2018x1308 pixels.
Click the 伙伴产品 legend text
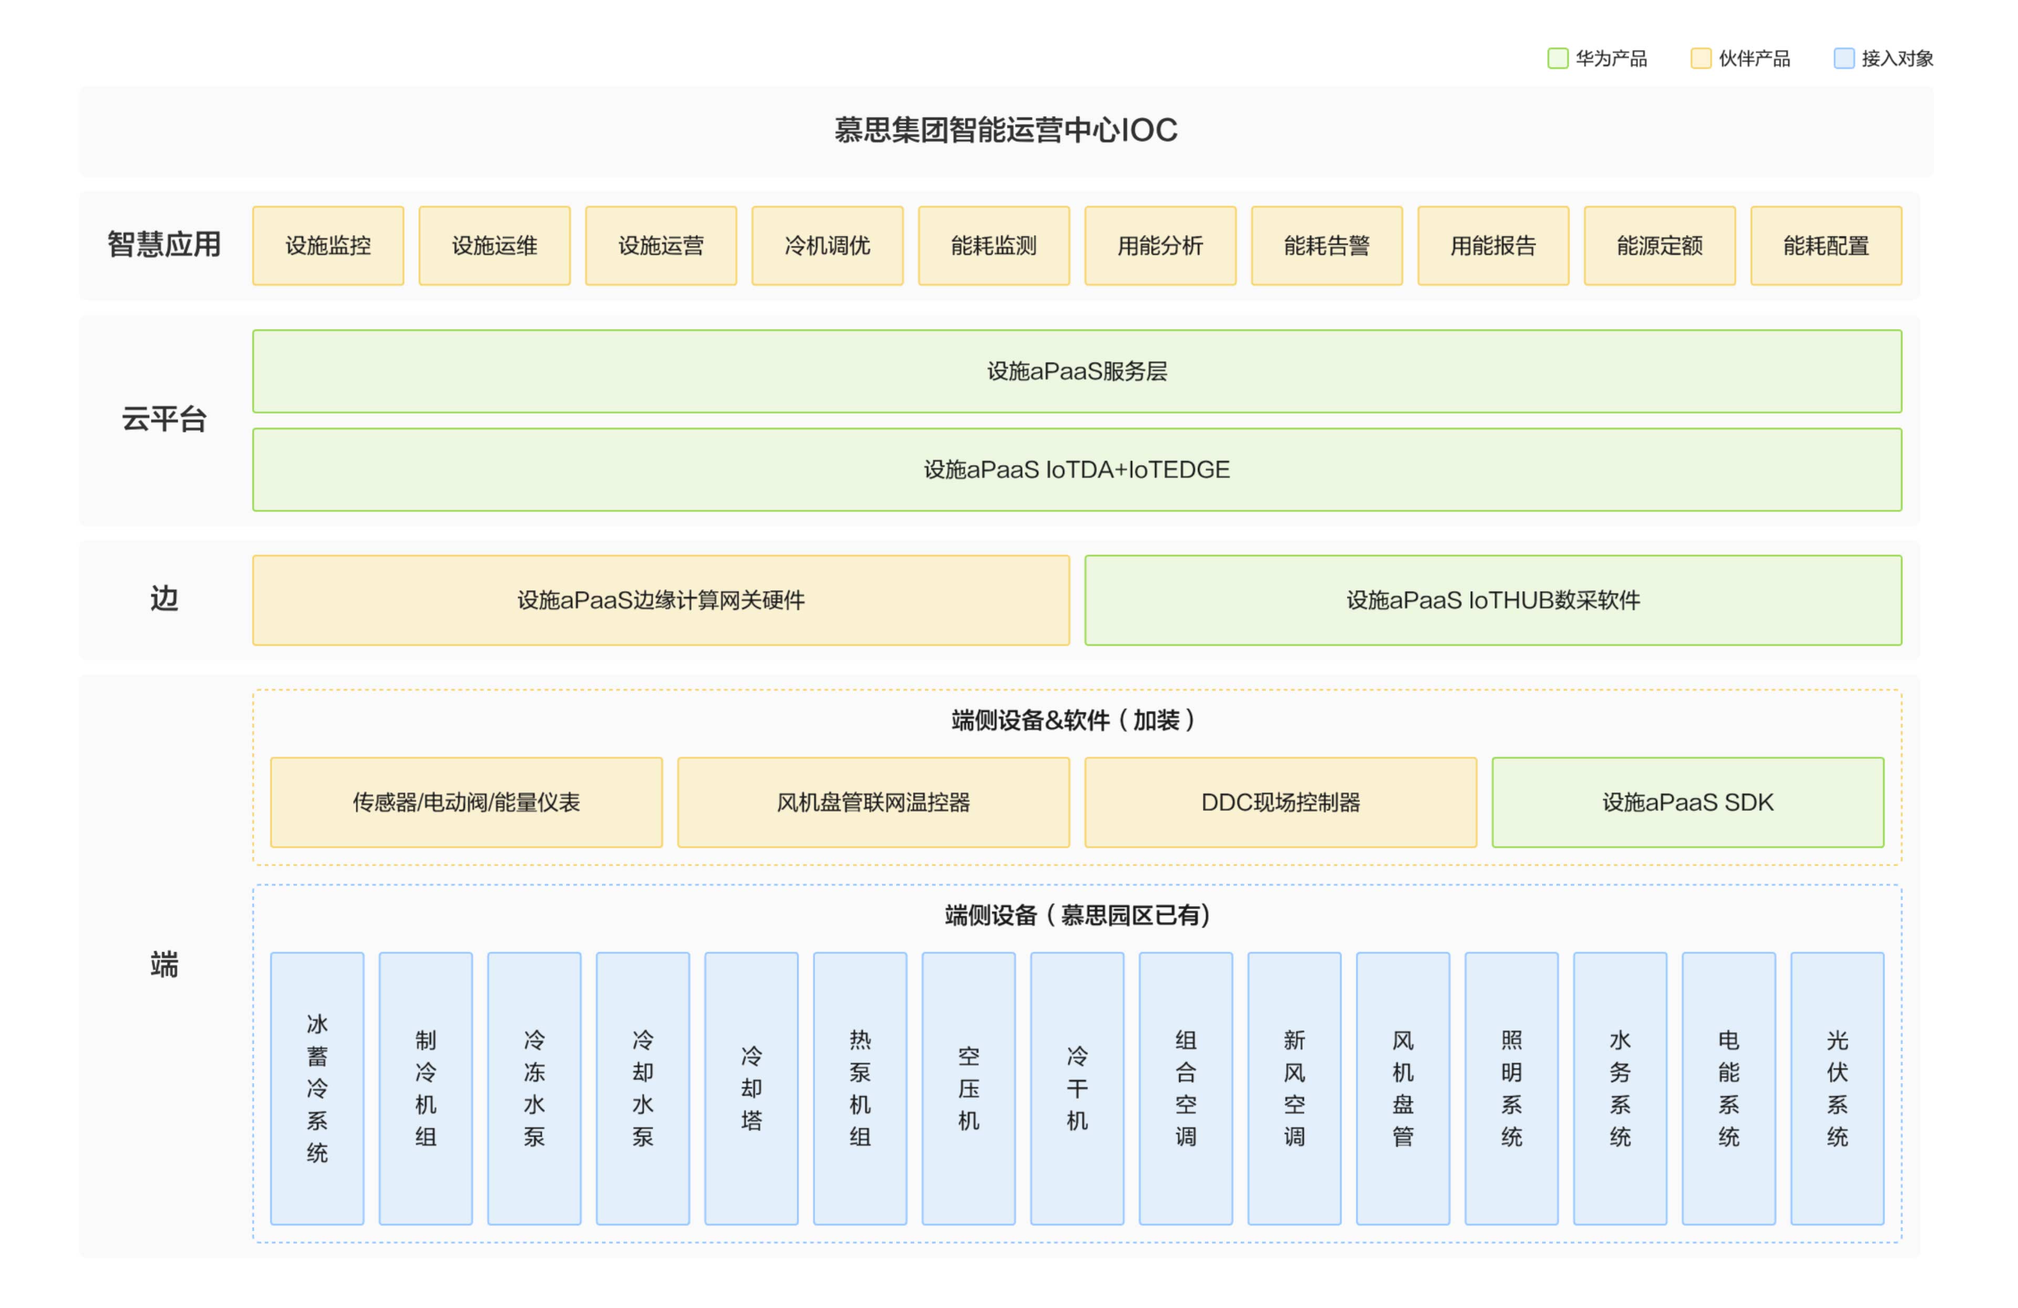pyautogui.click(x=1754, y=58)
